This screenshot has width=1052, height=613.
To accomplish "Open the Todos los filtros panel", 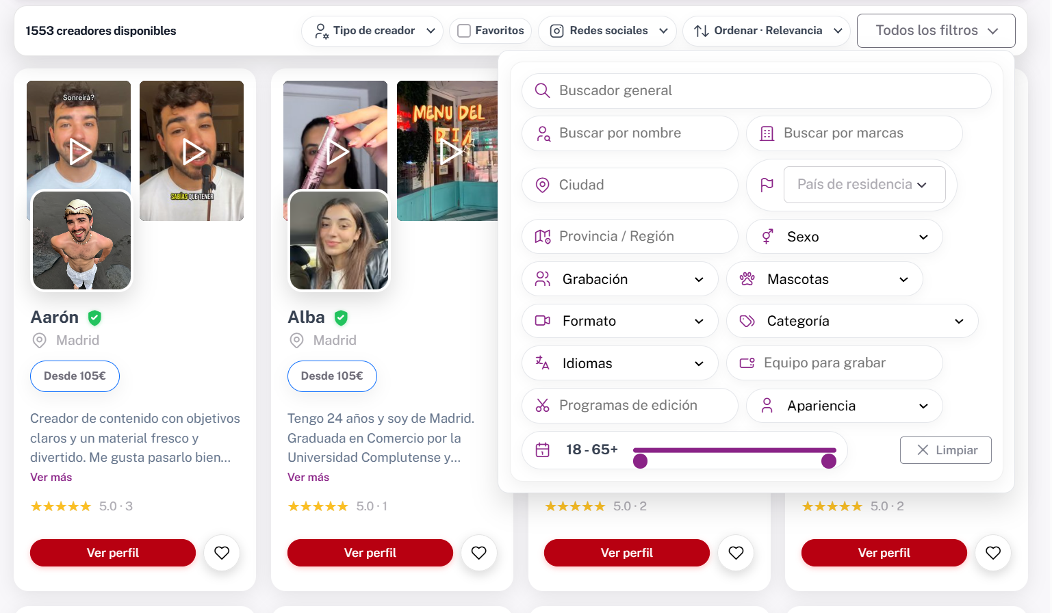I will tap(936, 30).
